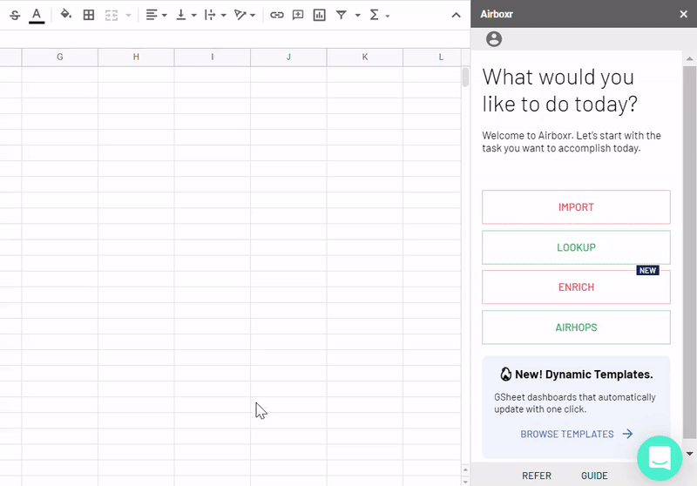Click the Airboxr panel scroll-up arrow
Image resolution: width=697 pixels, height=486 pixels.
pyautogui.click(x=689, y=58)
